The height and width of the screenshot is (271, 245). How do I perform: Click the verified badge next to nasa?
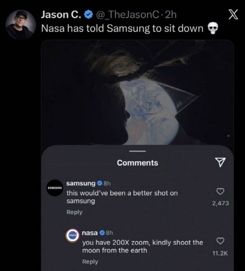pos(102,232)
